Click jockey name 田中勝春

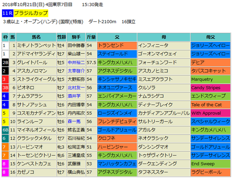tap(76, 46)
